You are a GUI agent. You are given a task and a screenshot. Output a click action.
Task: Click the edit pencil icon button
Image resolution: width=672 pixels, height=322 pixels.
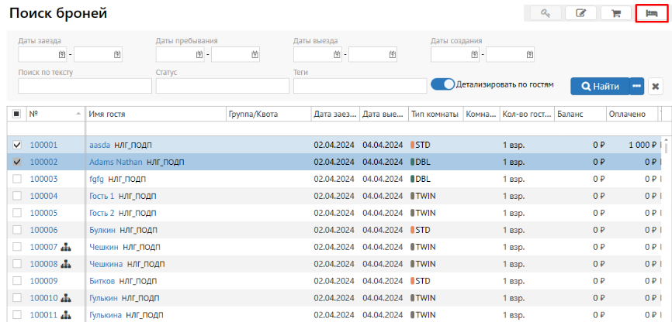(580, 13)
